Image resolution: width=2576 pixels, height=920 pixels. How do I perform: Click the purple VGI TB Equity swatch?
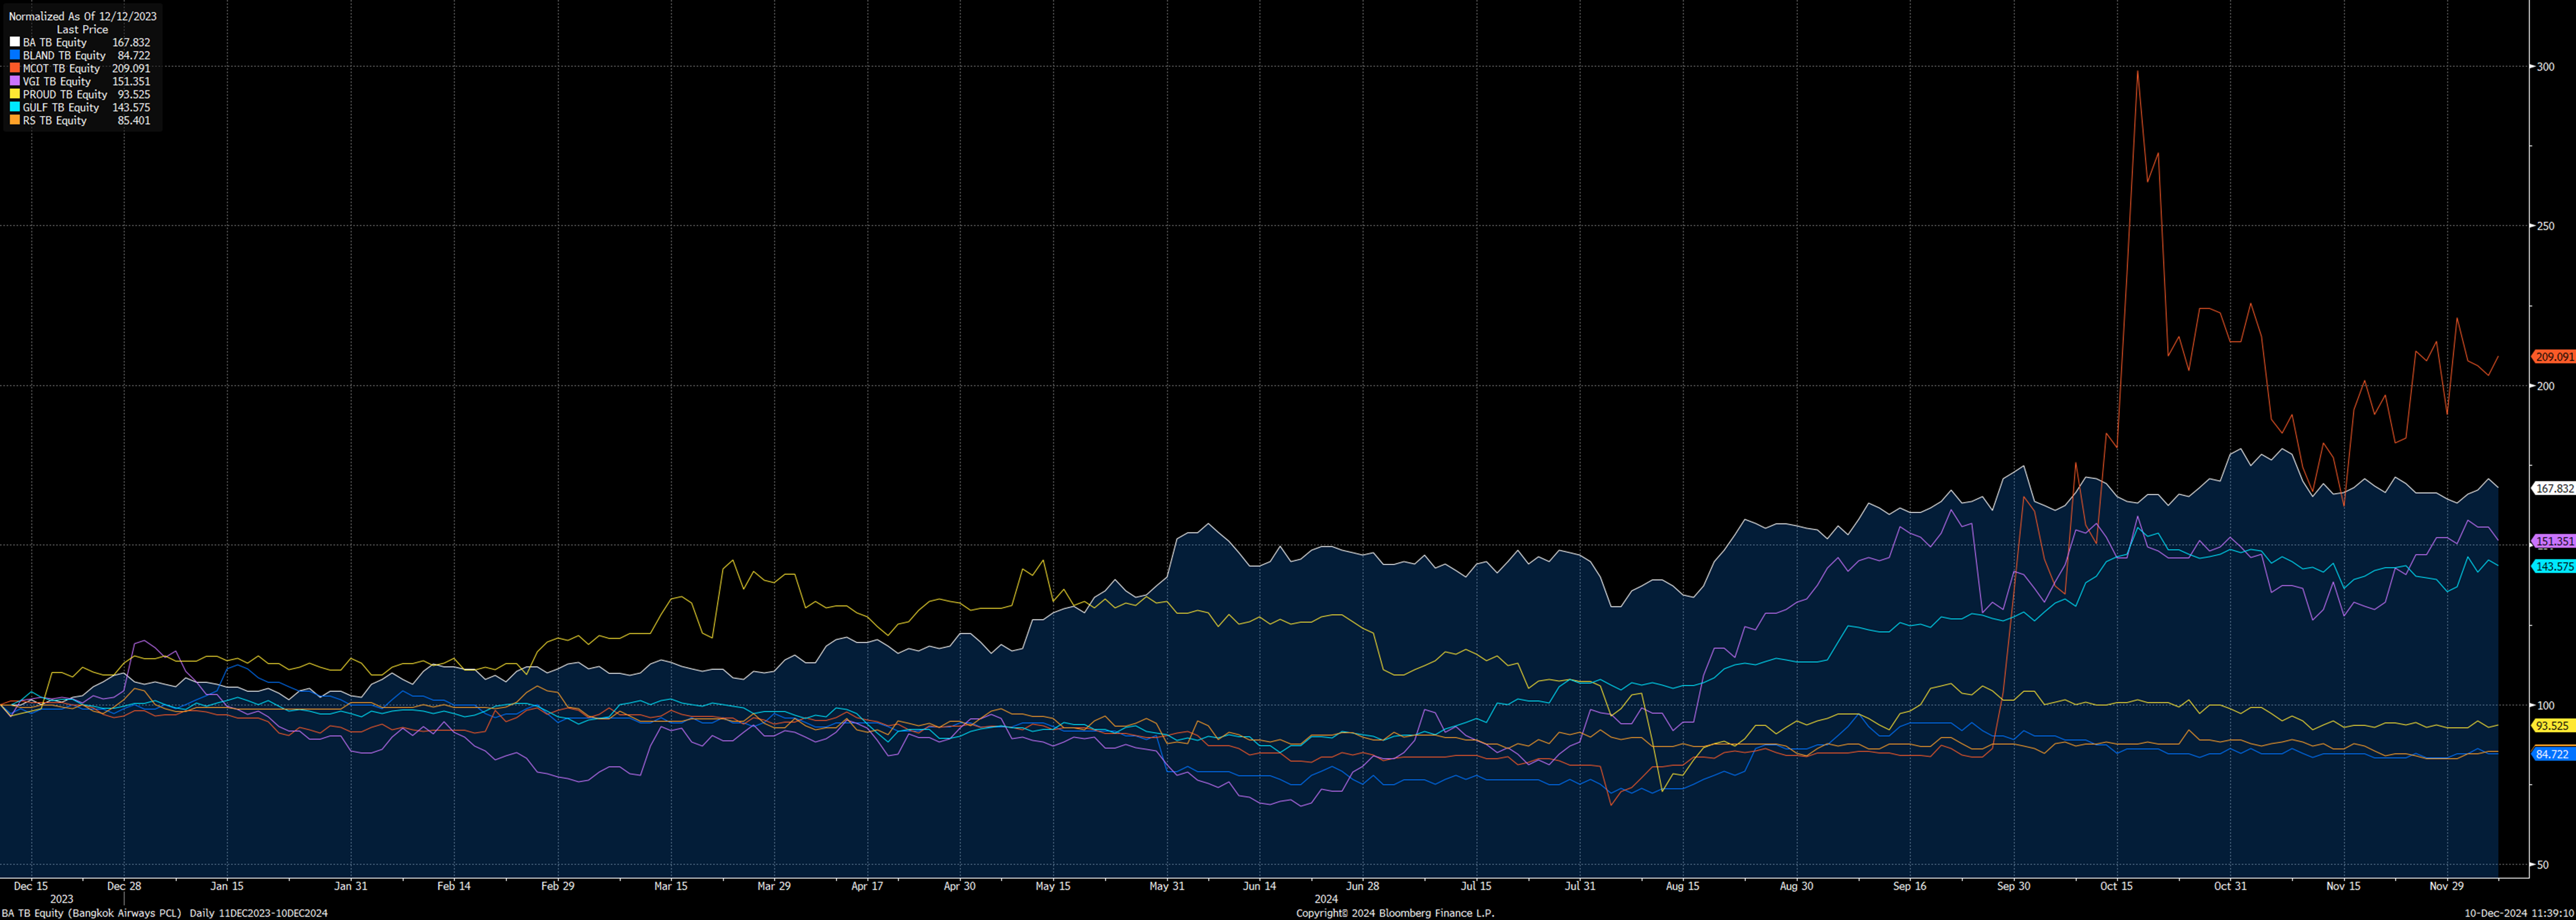(x=15, y=82)
